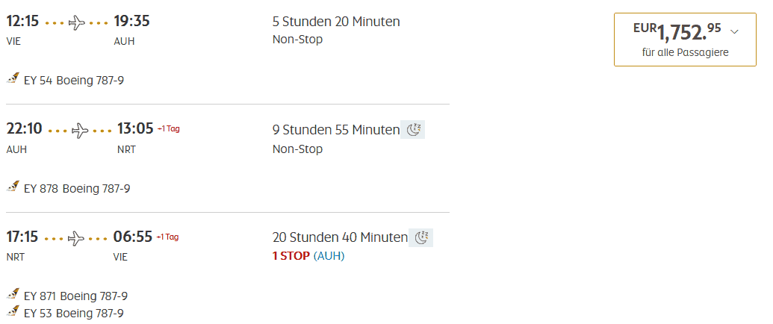Screen dimensions: 773x324
Task: Click the für alle Passagiere label
Action: [685, 52]
